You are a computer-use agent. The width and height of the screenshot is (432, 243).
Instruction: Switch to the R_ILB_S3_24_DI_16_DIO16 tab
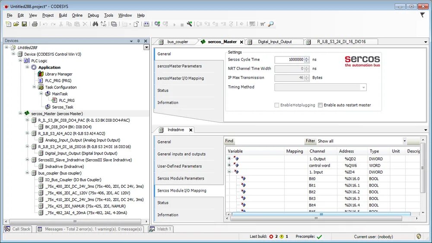tap(341, 42)
